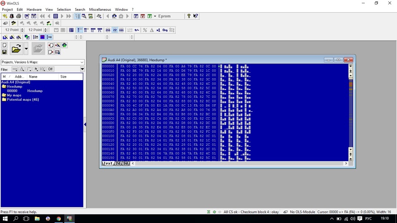This screenshot has width=397, height=223.
Task: Sort list by Name column header
Action: coord(43,77)
